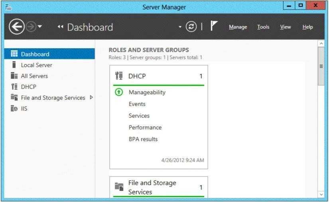329x202 pixels.
Task: Click the green Manageability status icon
Action: coord(119,92)
